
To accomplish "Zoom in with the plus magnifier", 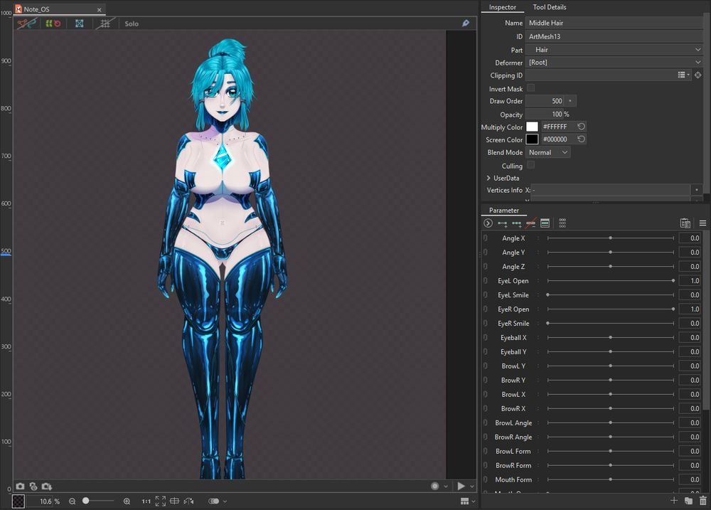I will (x=127, y=501).
